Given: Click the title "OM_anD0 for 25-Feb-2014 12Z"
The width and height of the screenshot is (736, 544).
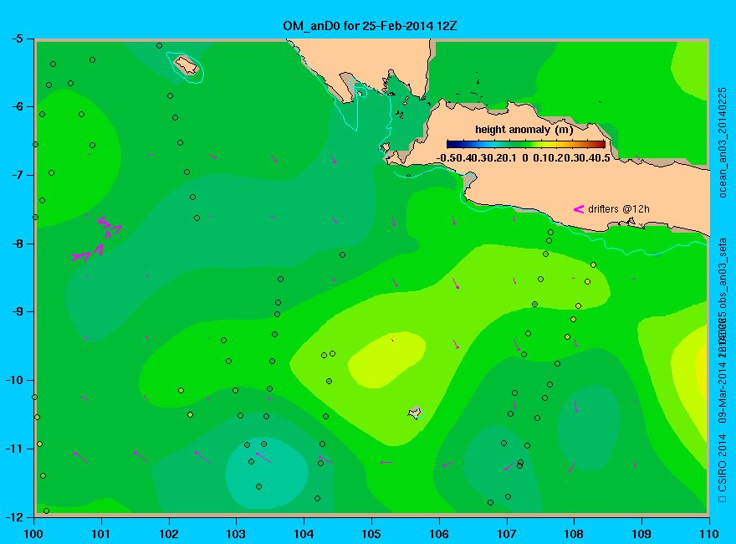Looking at the screenshot, I should 370,26.
